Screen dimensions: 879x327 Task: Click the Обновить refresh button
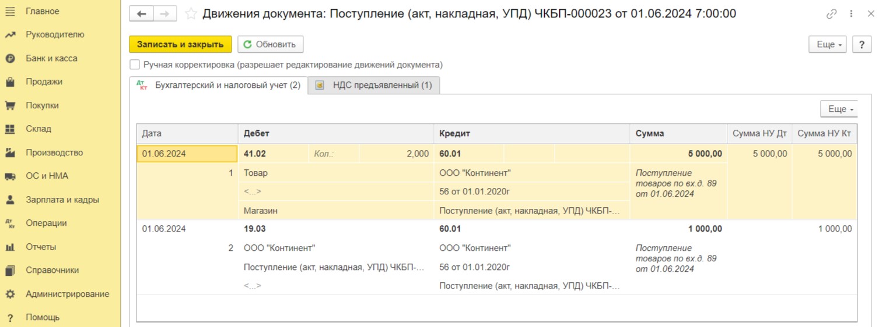coord(270,44)
